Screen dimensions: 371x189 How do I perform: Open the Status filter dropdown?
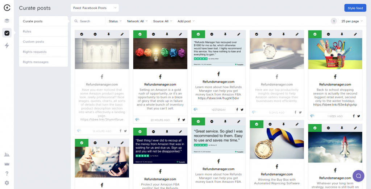(115, 21)
